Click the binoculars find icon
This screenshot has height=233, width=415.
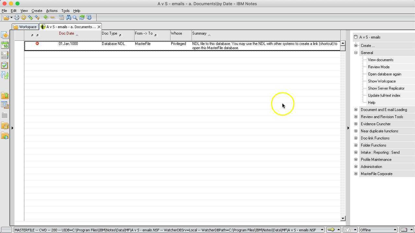tap(68, 17)
